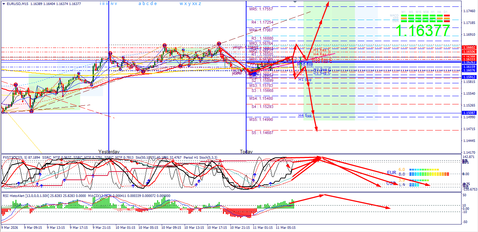Click the R4 : 1.17254 resistance label
The image size is (478, 232).
(x=262, y=22)
